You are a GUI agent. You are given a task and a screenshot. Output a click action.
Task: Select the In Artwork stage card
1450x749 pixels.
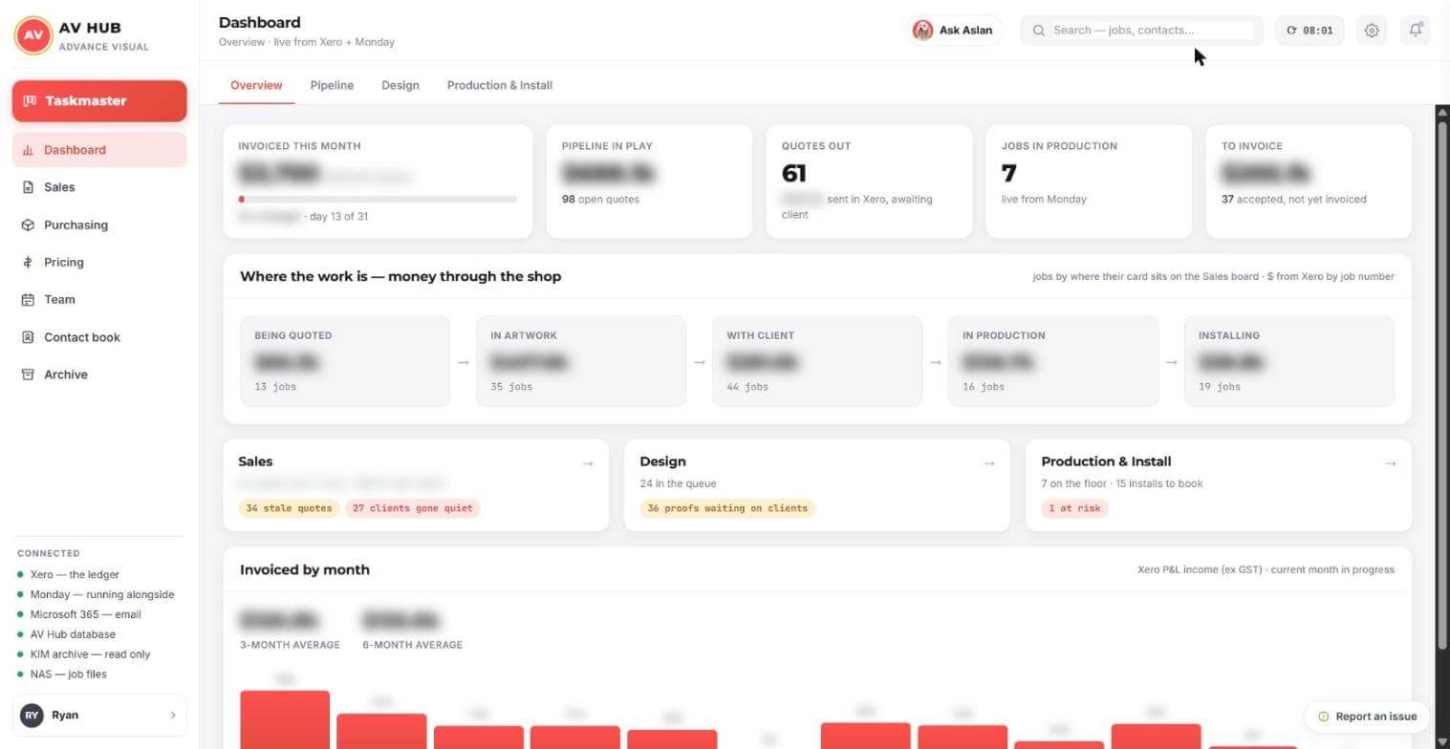581,361
